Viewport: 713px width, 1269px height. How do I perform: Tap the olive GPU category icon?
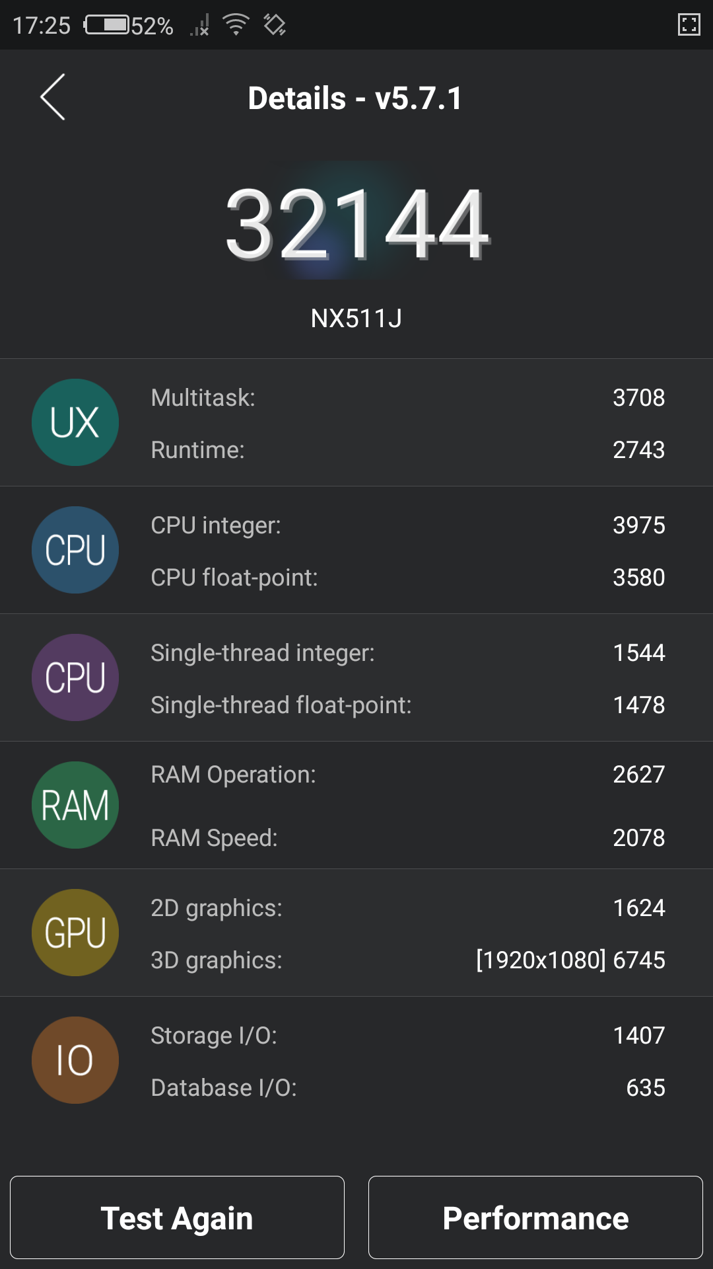(75, 933)
